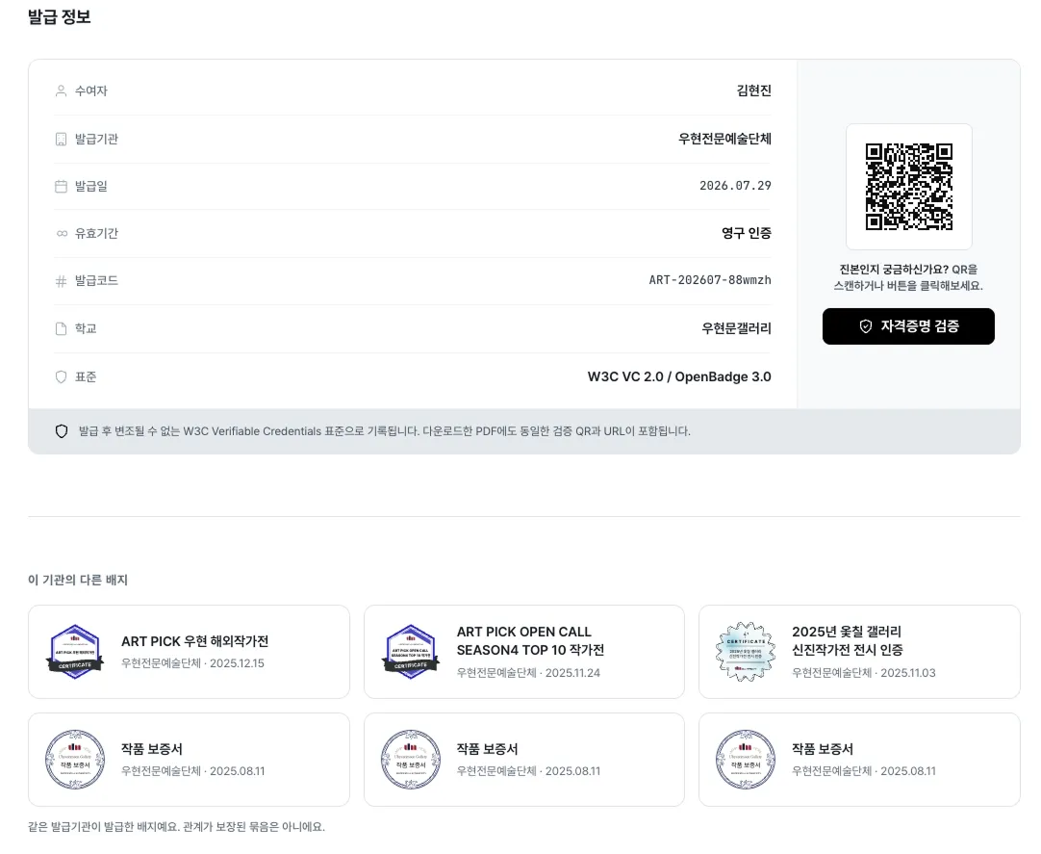The height and width of the screenshot is (854, 1041).
Task: Click the 발급기관 field label
Action: coord(96,139)
